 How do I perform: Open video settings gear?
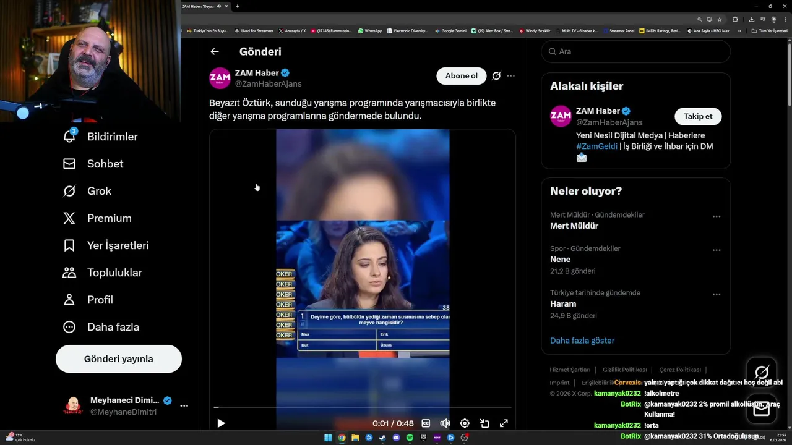tap(465, 423)
